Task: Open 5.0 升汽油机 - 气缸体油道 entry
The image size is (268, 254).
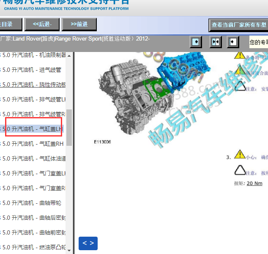Action: (x=33, y=158)
